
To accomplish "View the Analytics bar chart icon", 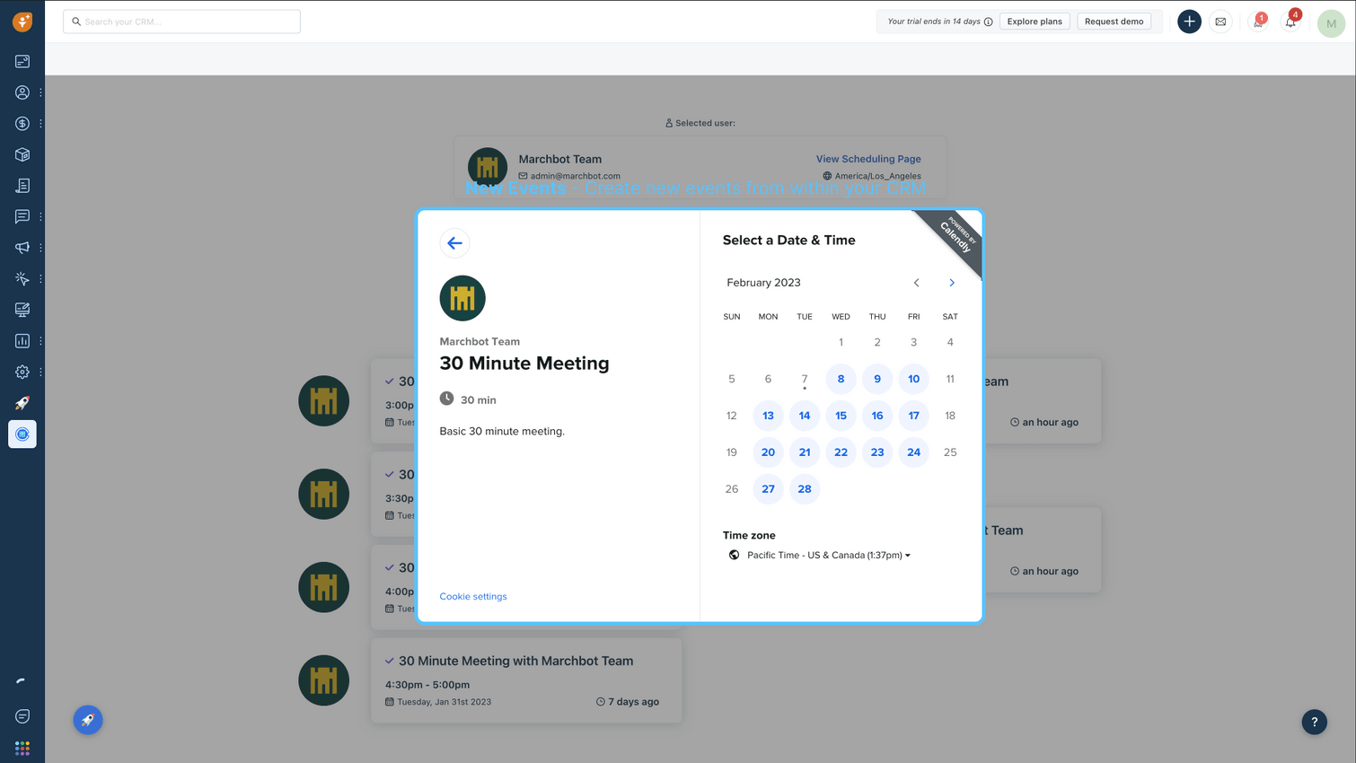I will 22,341.
